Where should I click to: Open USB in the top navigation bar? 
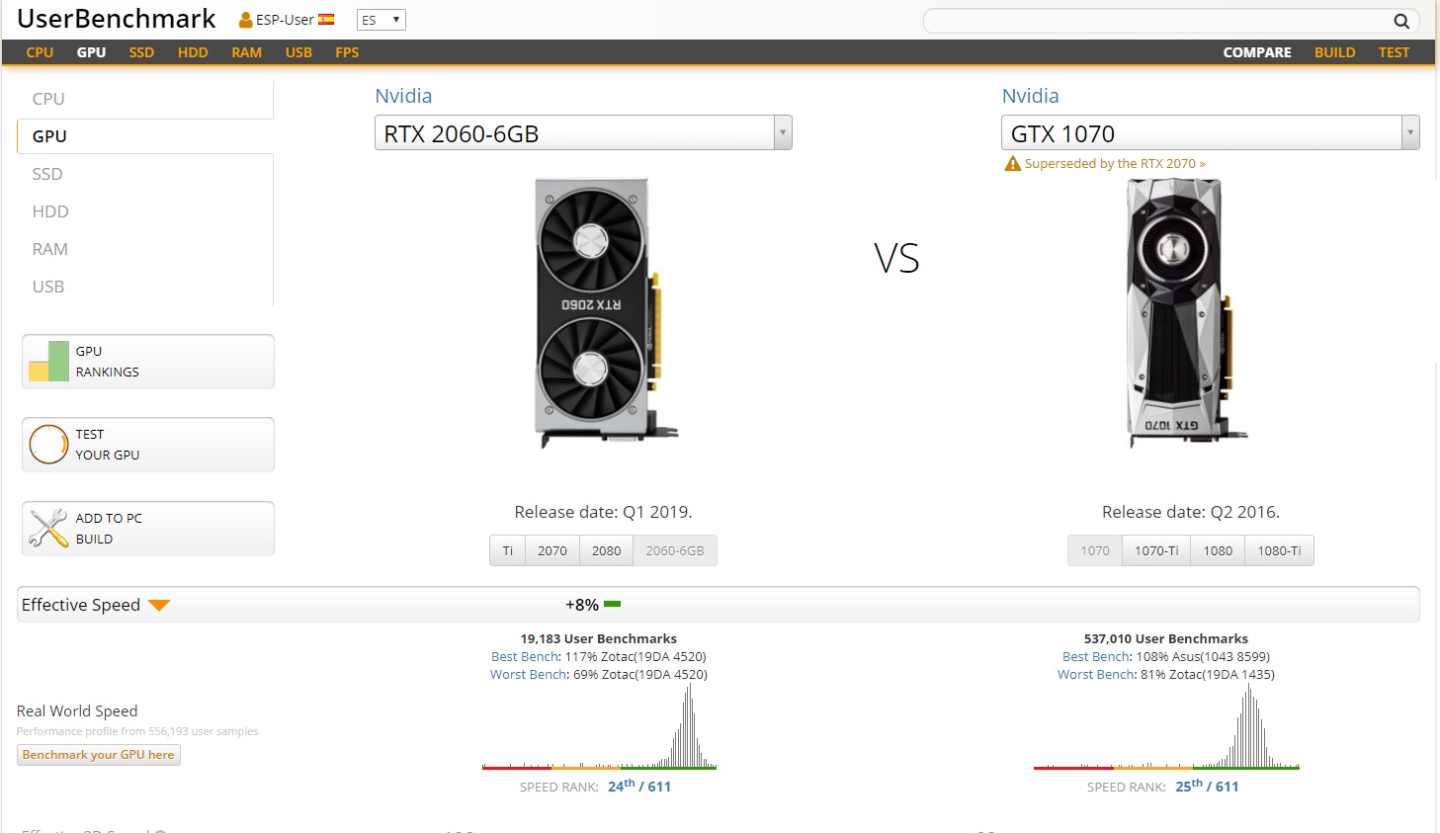[x=298, y=52]
